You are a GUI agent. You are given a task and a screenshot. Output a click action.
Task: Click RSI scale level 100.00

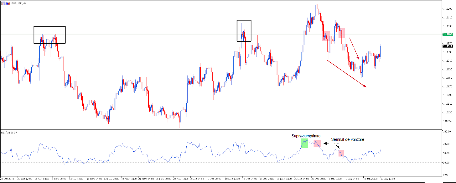click(447, 132)
